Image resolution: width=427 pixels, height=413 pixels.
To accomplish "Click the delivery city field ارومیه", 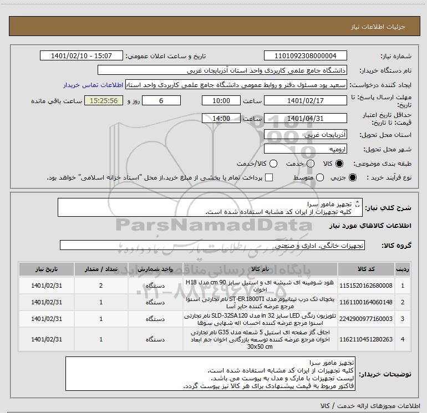I will (x=305, y=149).
